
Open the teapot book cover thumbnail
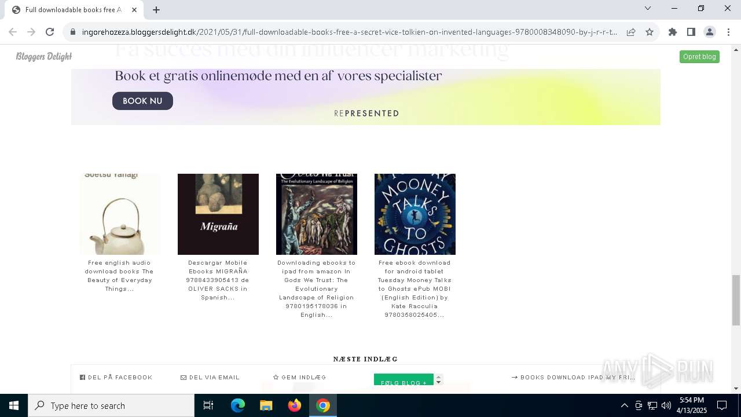pos(120,214)
